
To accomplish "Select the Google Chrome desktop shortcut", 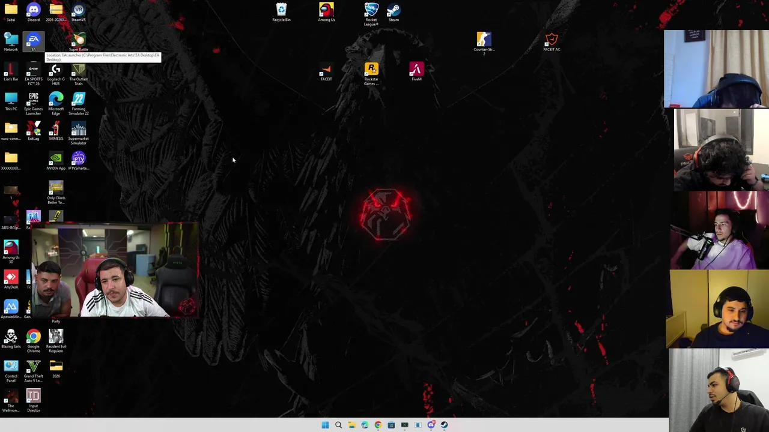I will [33, 341].
